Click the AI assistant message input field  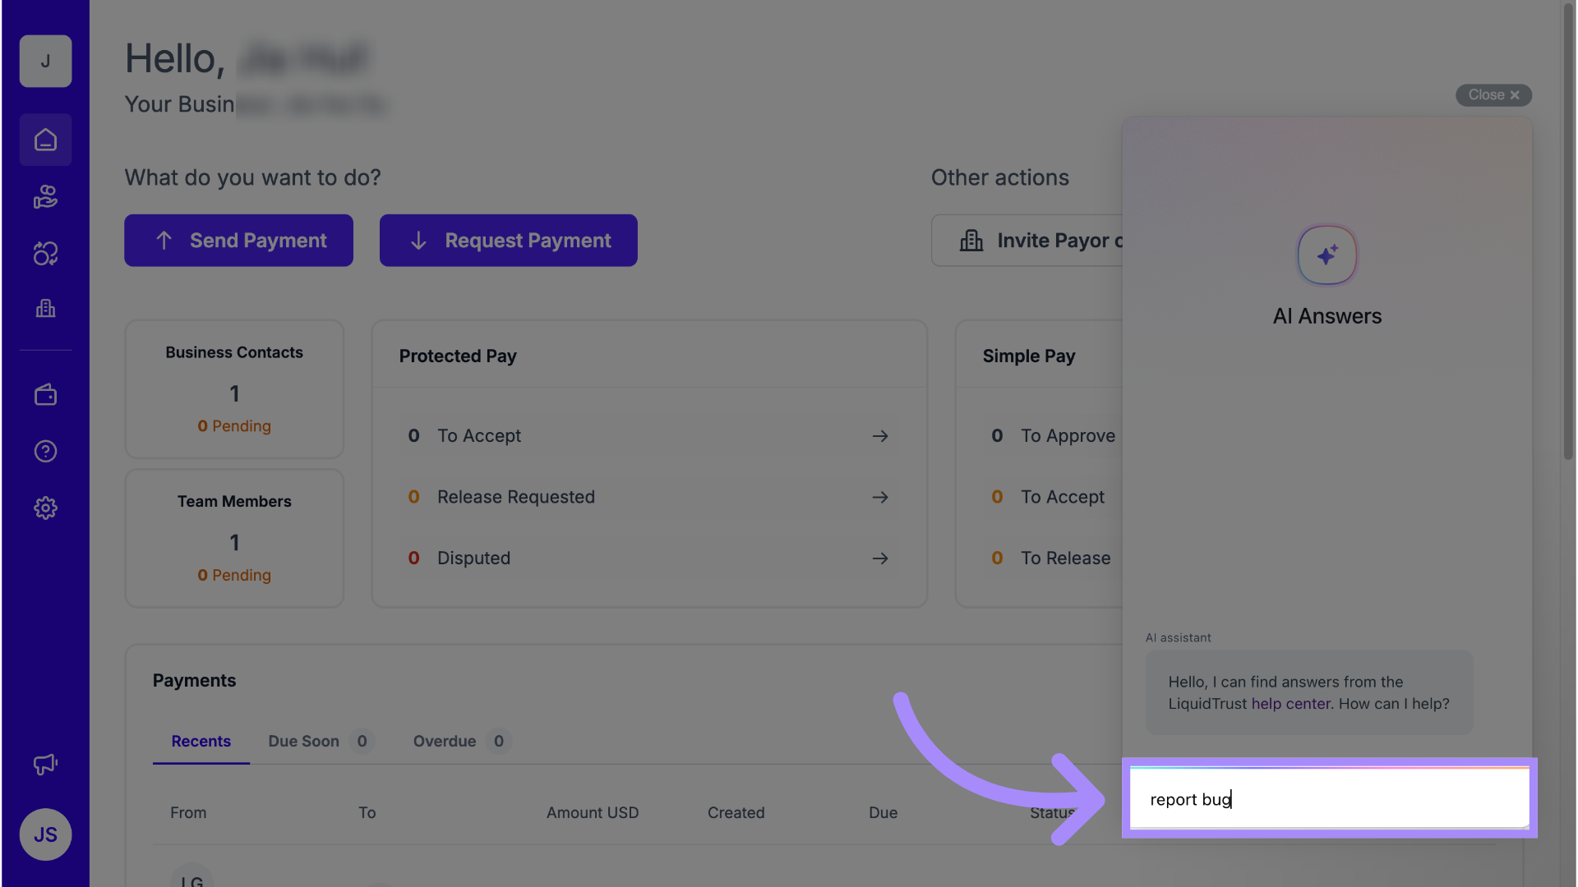tap(1329, 799)
